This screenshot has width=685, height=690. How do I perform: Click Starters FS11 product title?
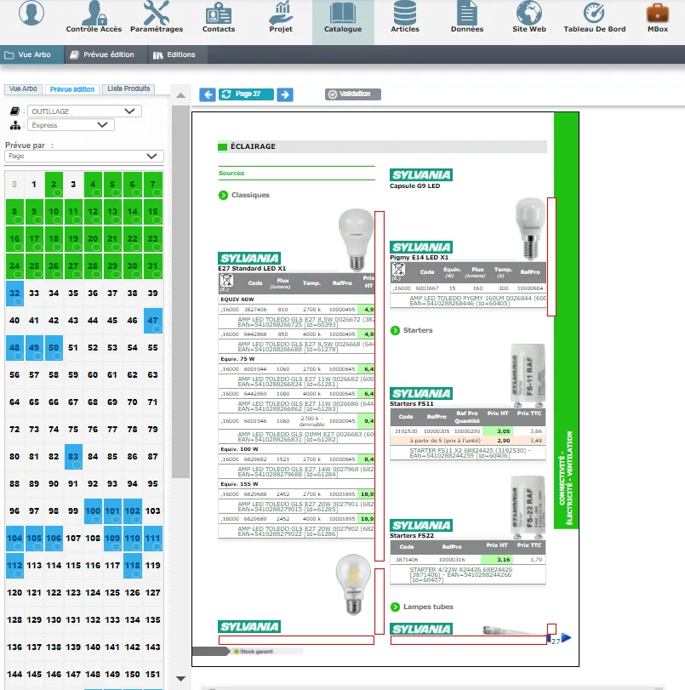coord(412,403)
